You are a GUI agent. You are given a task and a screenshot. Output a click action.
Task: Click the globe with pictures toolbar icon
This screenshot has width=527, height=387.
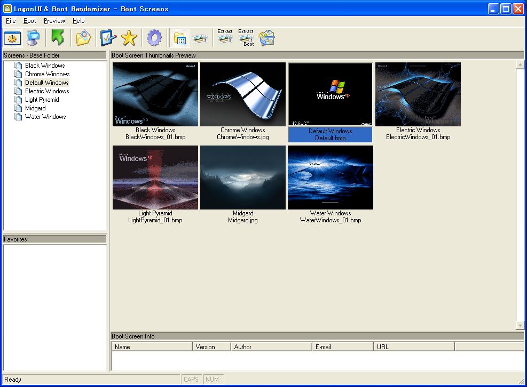point(267,38)
